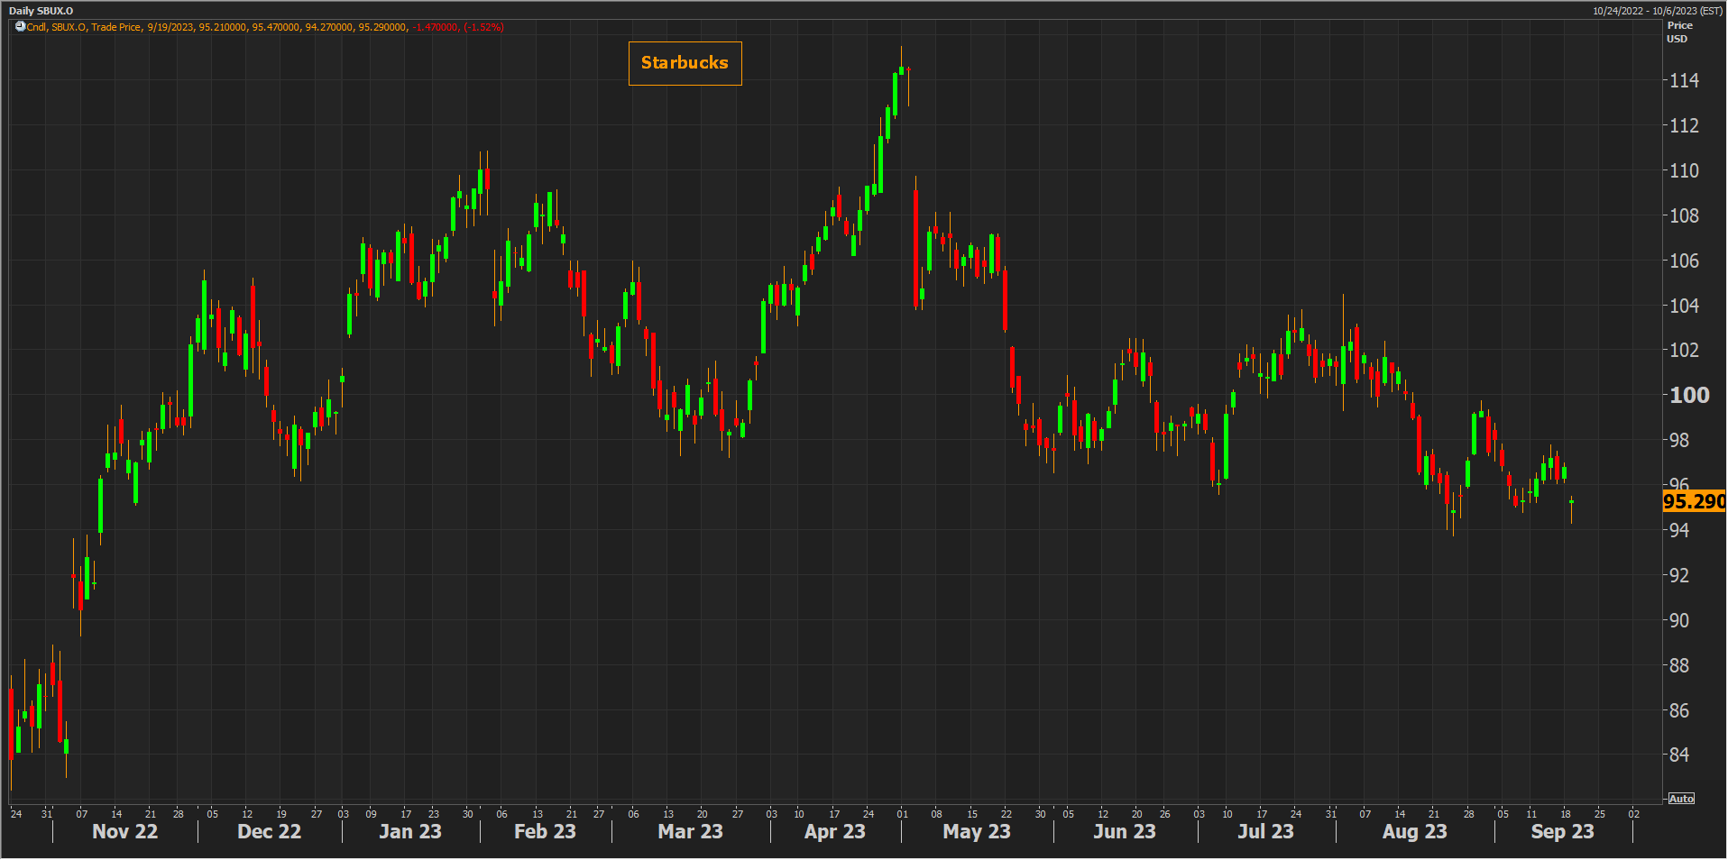Click the 86 price axis tick
Image resolution: width=1728 pixels, height=860 pixels.
[1678, 711]
